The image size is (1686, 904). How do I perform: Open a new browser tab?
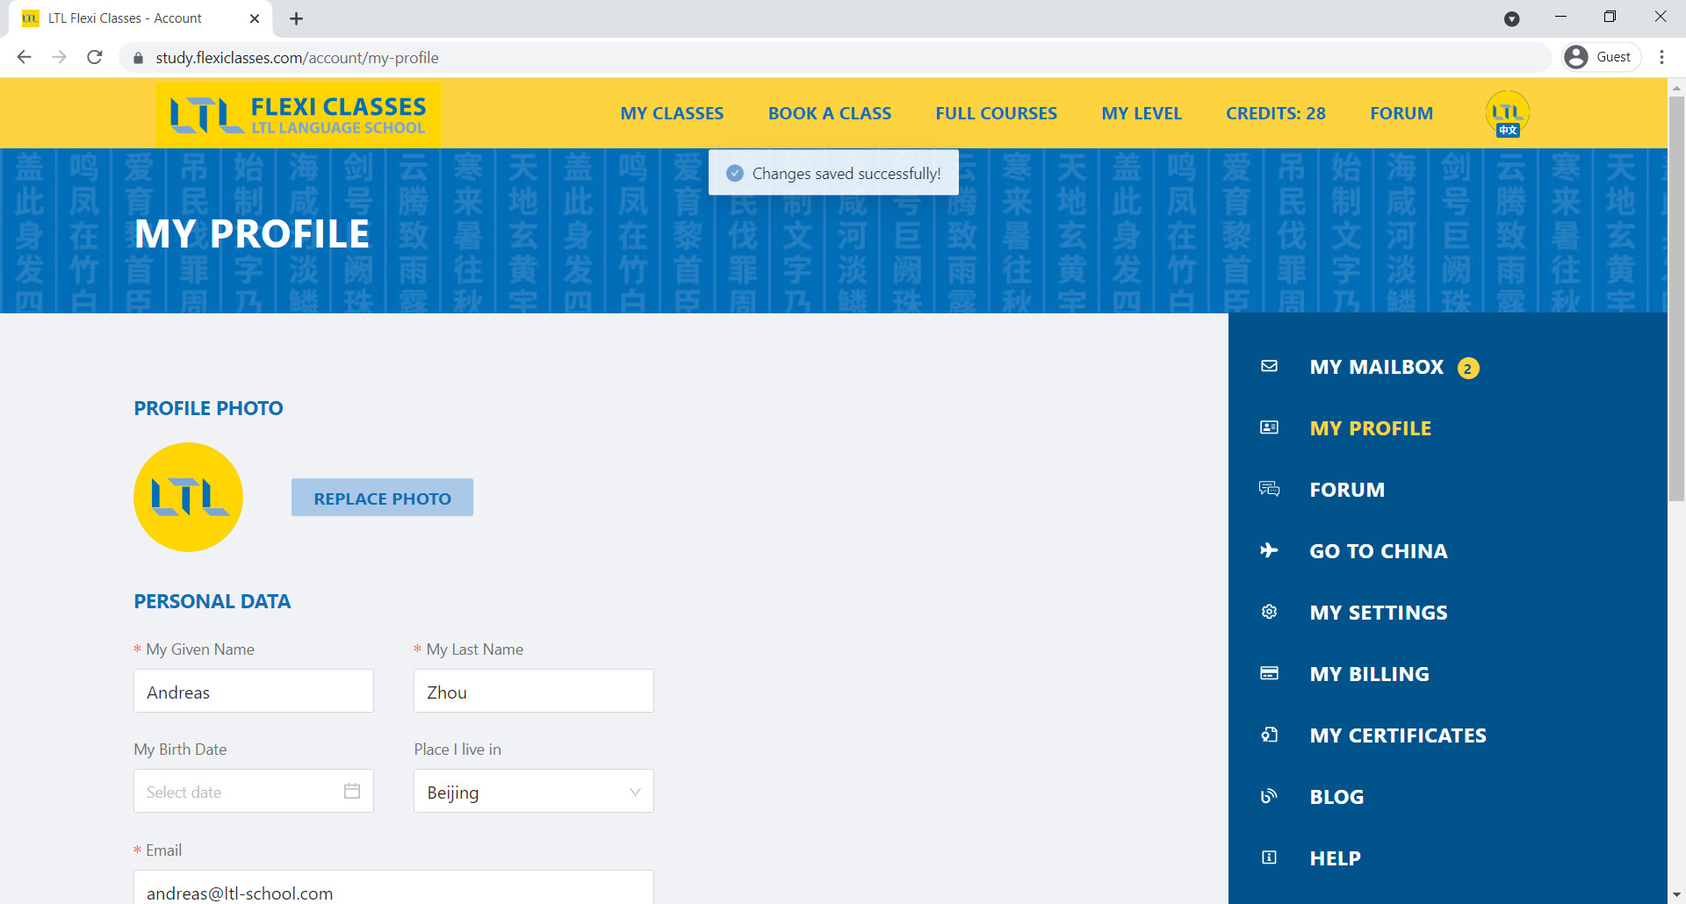pyautogui.click(x=296, y=18)
